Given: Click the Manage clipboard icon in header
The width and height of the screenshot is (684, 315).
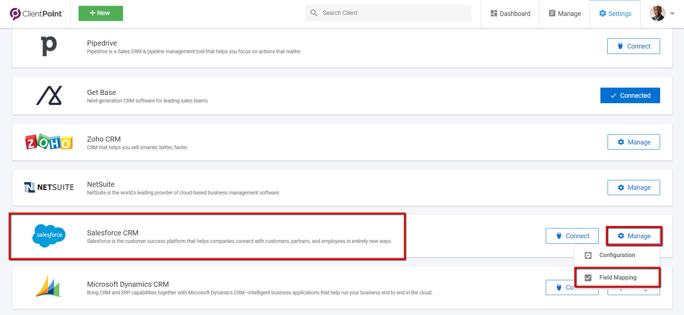Looking at the screenshot, I should click(552, 13).
